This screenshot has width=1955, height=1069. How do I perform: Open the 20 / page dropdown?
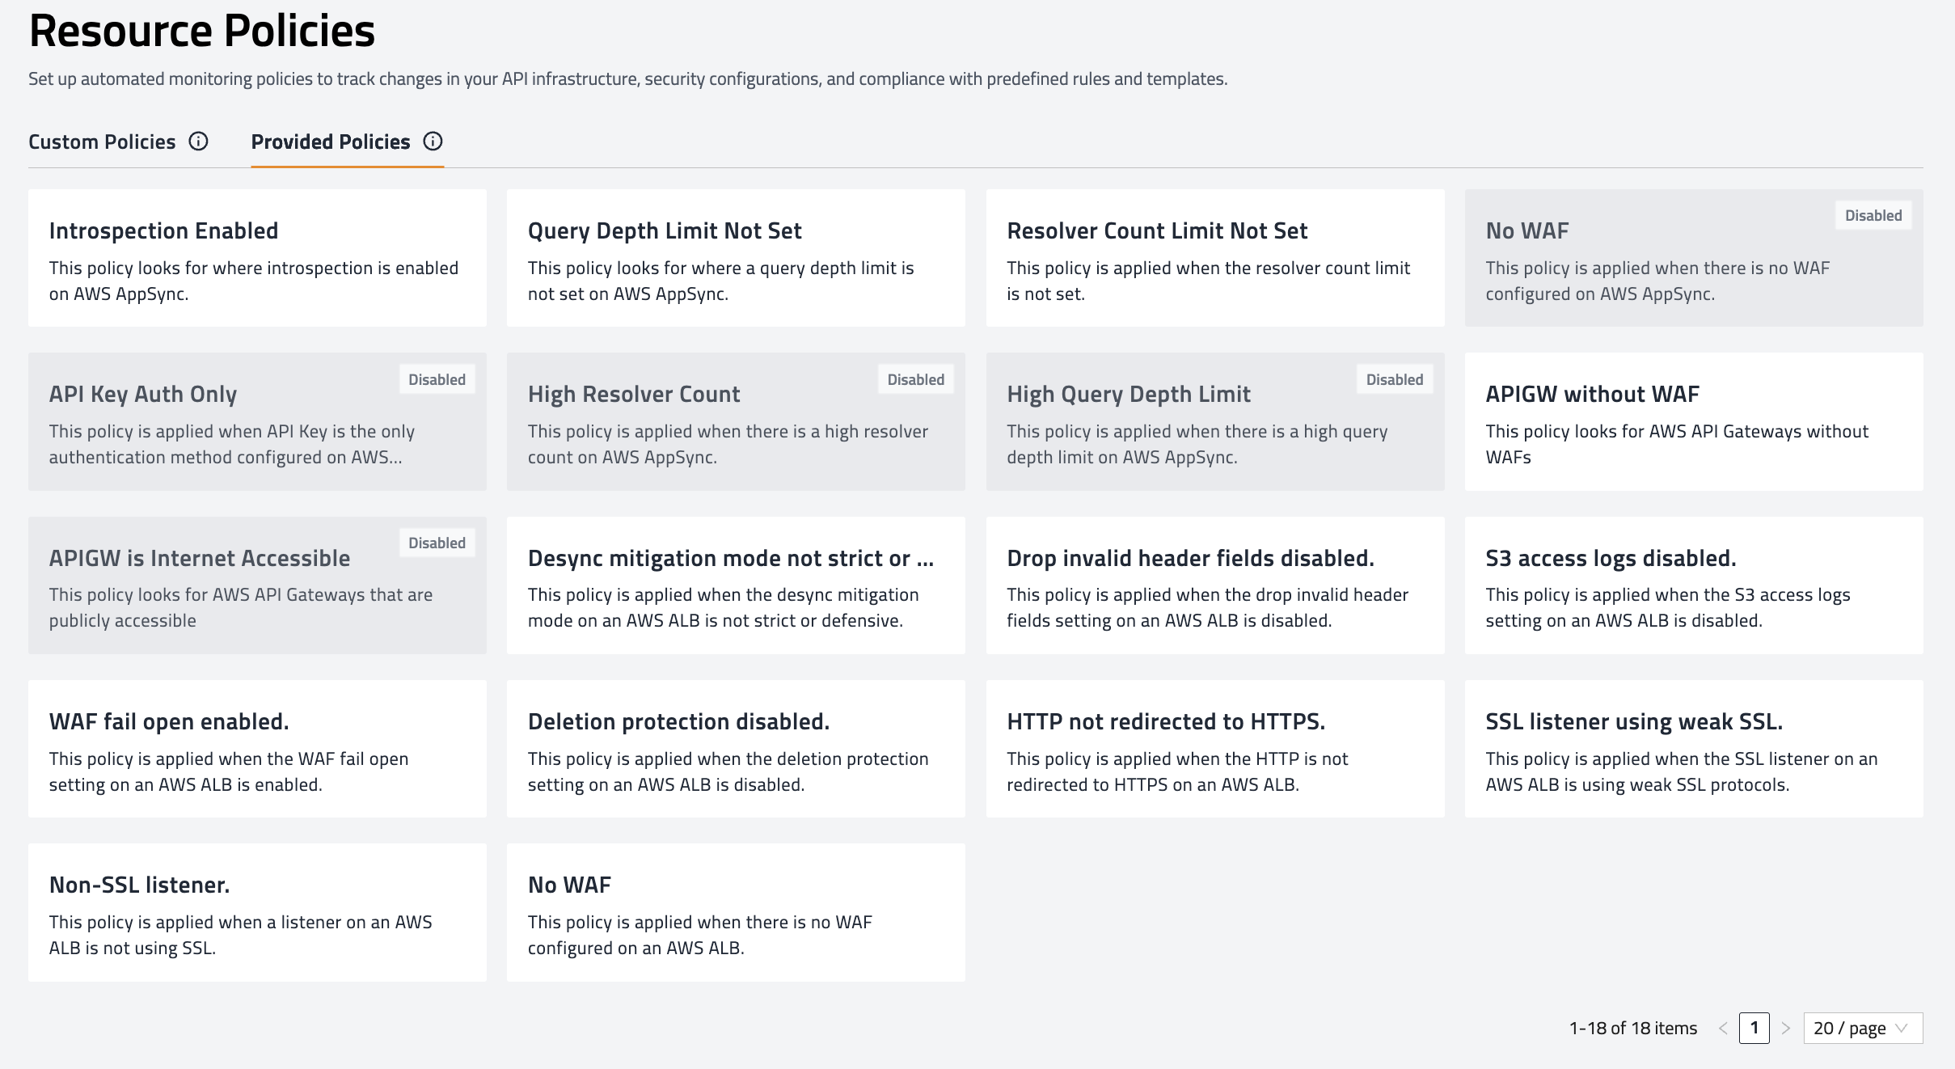click(x=1862, y=1029)
